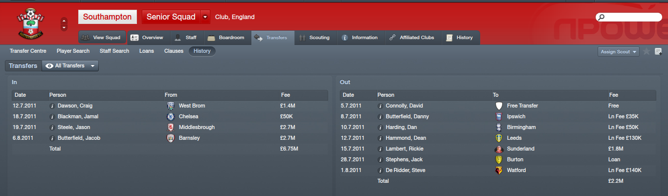This screenshot has width=668, height=196.
Task: Sort incoming transfers by the Fee column
Action: point(303,95)
